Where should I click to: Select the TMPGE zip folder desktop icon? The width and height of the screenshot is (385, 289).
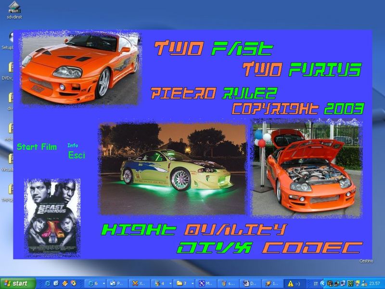pyautogui.click(x=8, y=194)
